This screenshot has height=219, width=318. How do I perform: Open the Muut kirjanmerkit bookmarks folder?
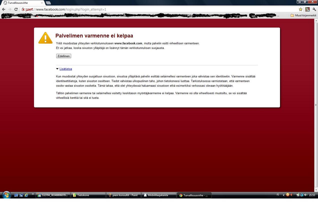[303, 15]
